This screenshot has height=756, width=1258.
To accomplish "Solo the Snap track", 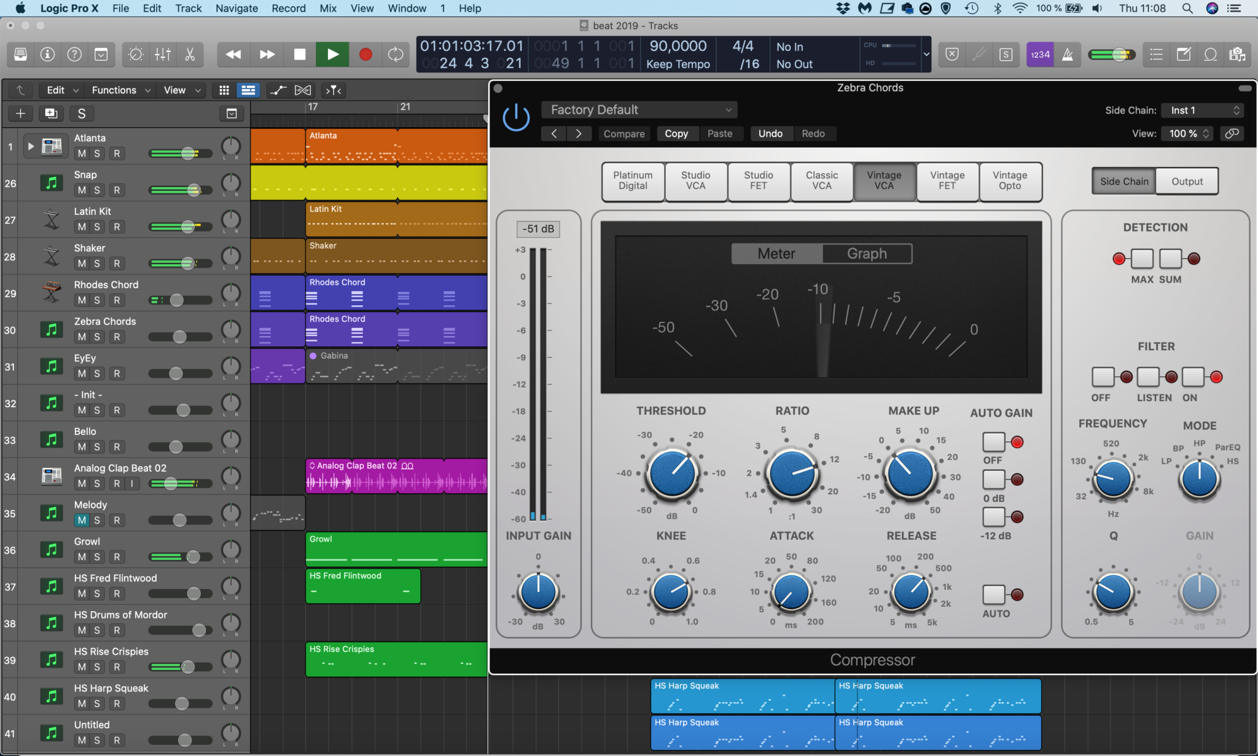I will coord(97,190).
